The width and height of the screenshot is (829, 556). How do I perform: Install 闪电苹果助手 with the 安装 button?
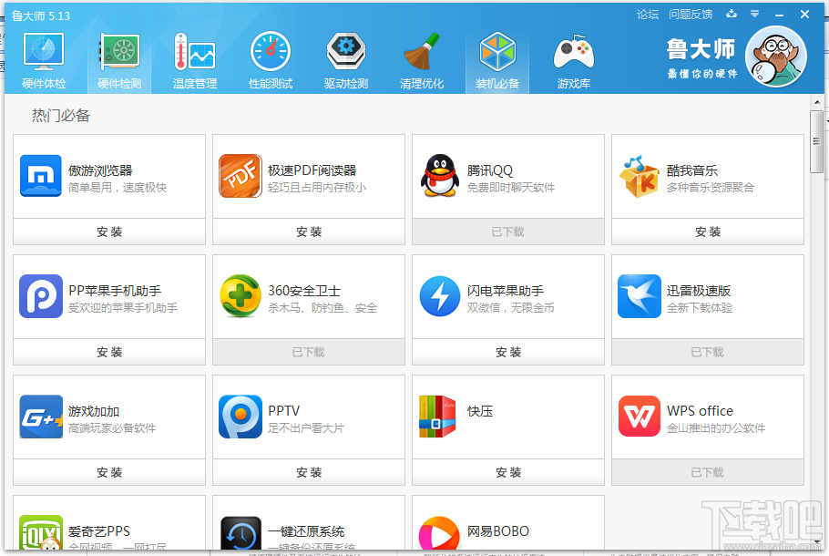coord(508,352)
